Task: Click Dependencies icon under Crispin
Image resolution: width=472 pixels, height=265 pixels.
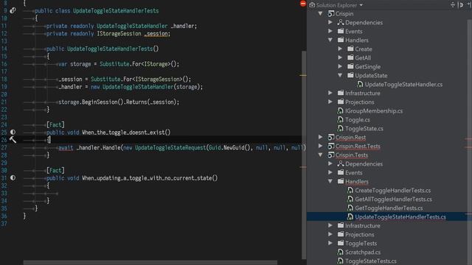Action: pyautogui.click(x=341, y=22)
